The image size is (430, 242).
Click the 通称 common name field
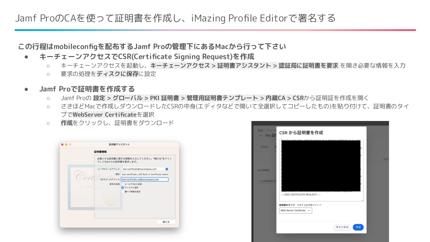(x=145, y=174)
